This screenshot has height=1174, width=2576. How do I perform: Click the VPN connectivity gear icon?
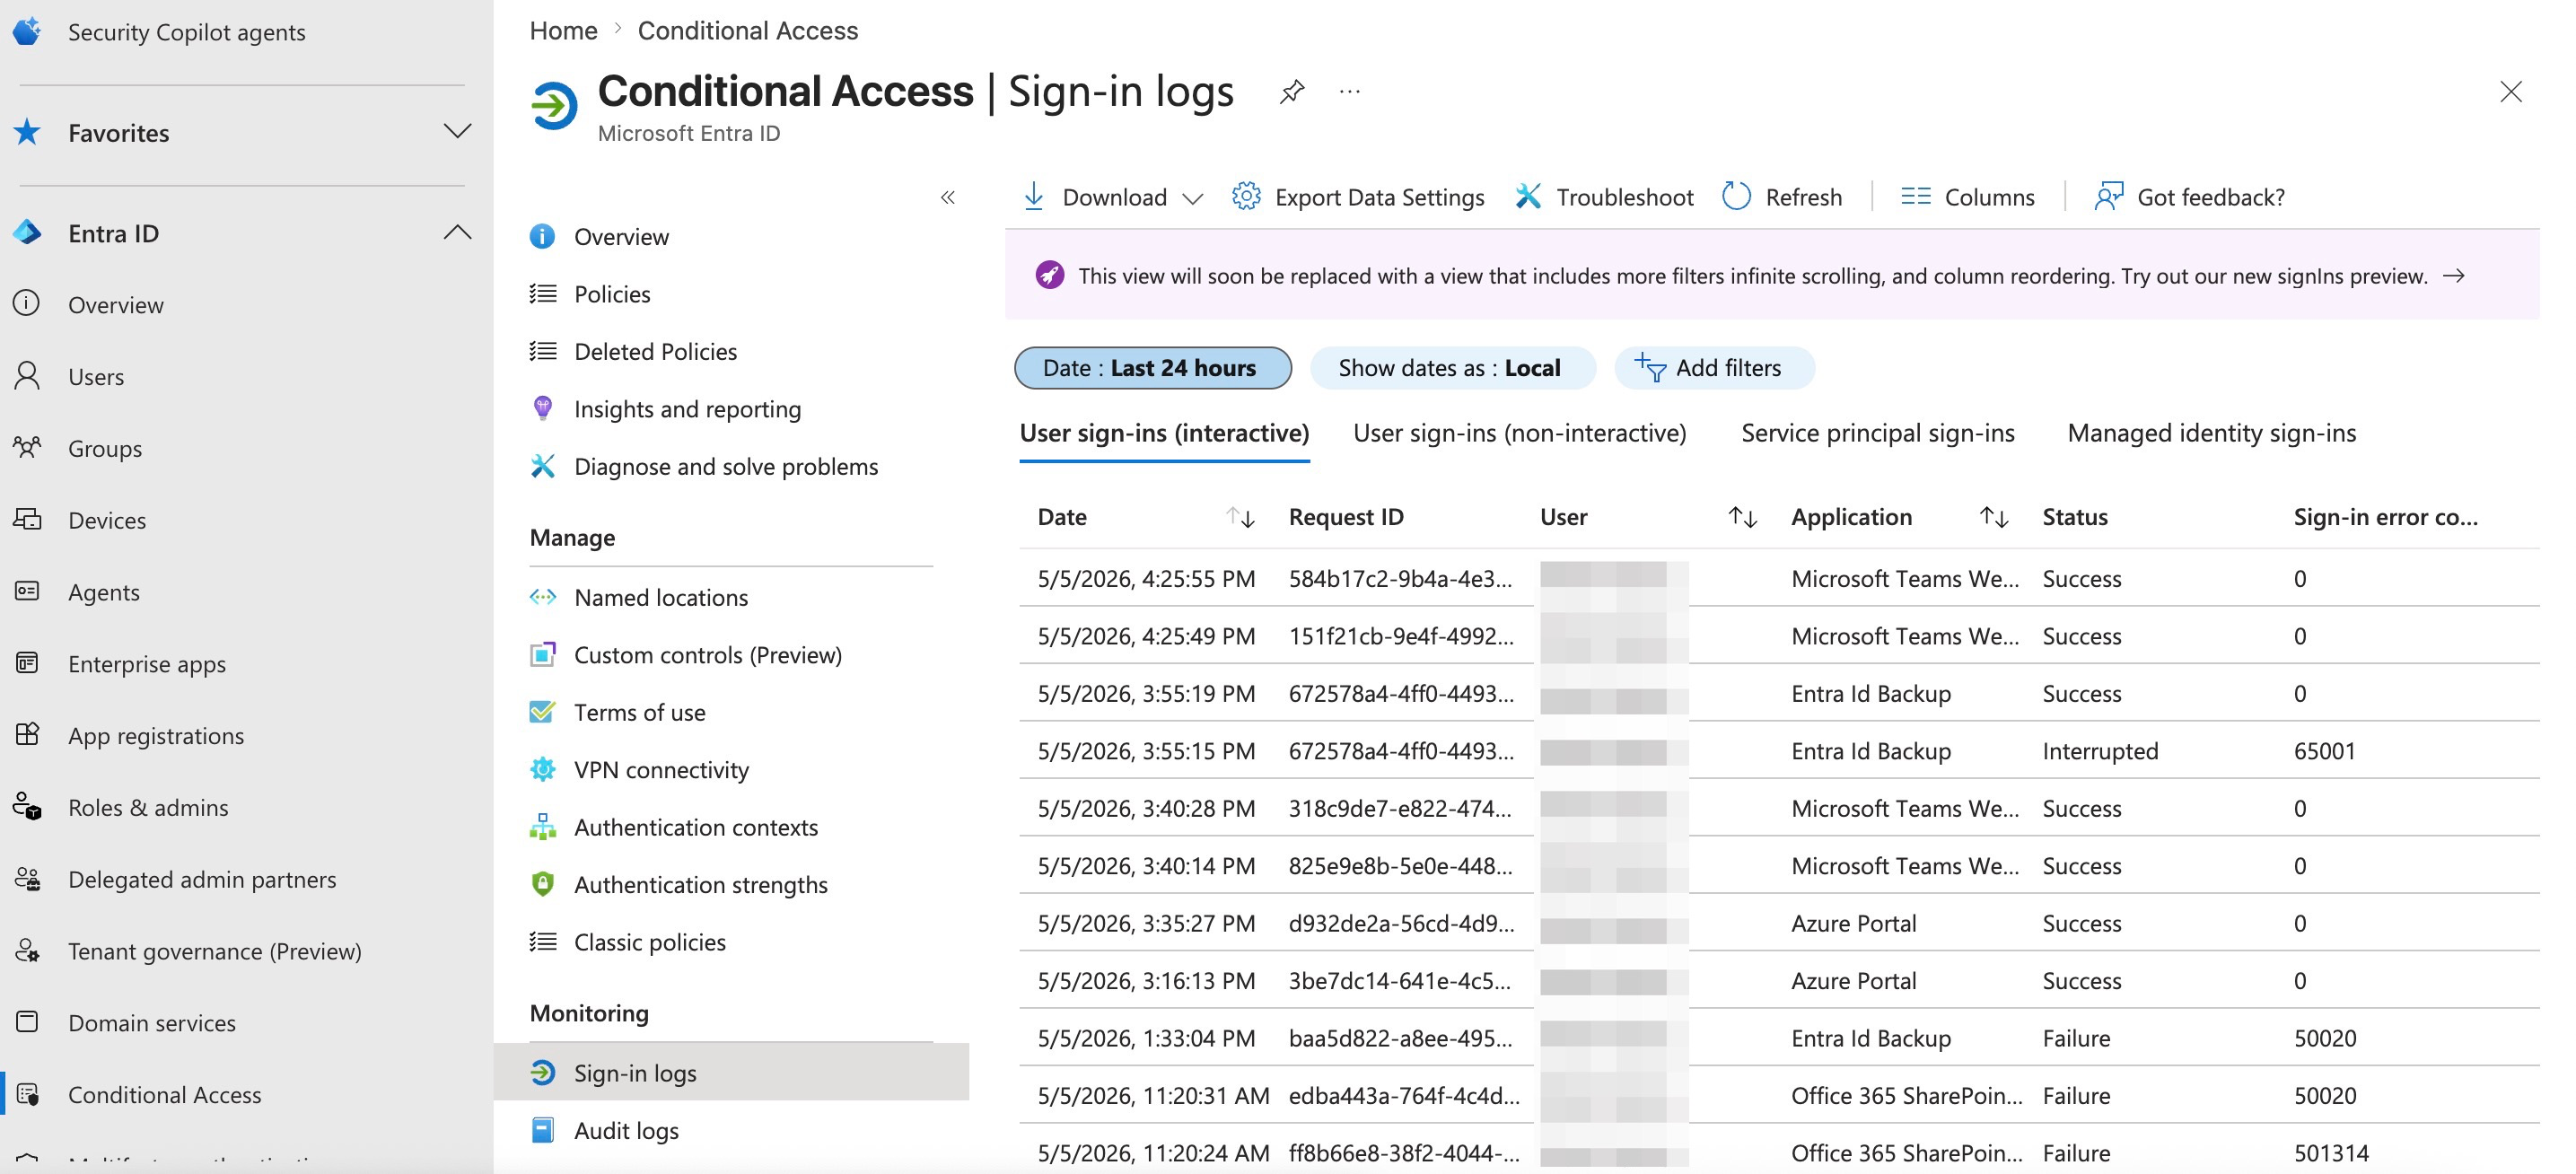[542, 769]
